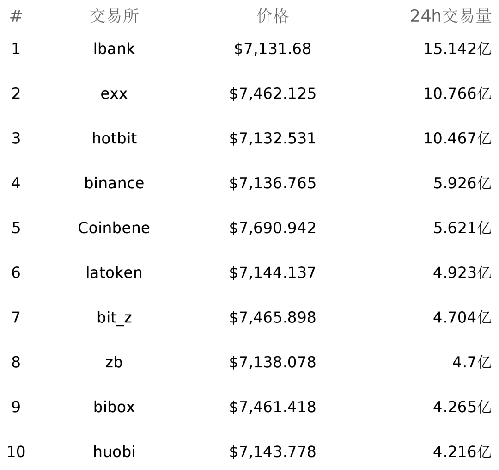Click zb's 4.7亿 volume value
Viewport: 499px width, 470px height.
(x=471, y=362)
